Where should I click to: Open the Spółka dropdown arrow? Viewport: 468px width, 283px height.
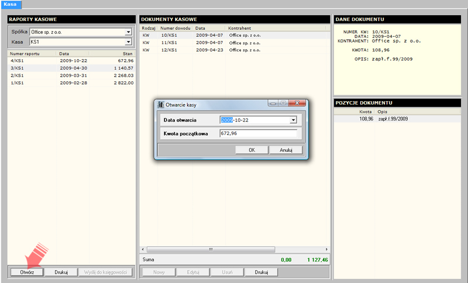point(128,32)
